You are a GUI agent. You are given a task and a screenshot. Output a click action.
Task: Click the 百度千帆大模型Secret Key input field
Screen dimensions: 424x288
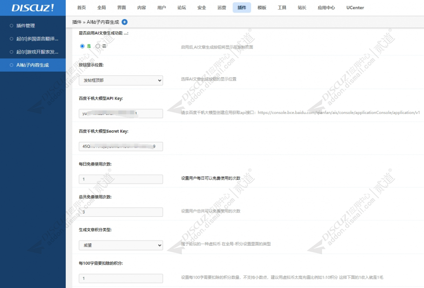[x=121, y=146]
